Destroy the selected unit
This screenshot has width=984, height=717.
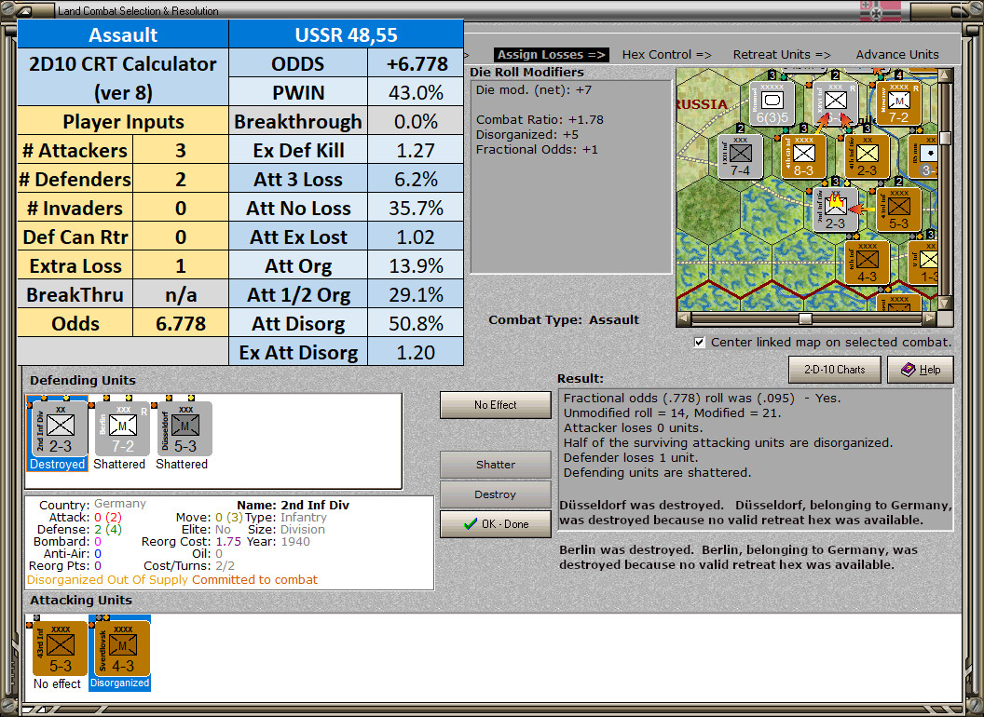495,494
